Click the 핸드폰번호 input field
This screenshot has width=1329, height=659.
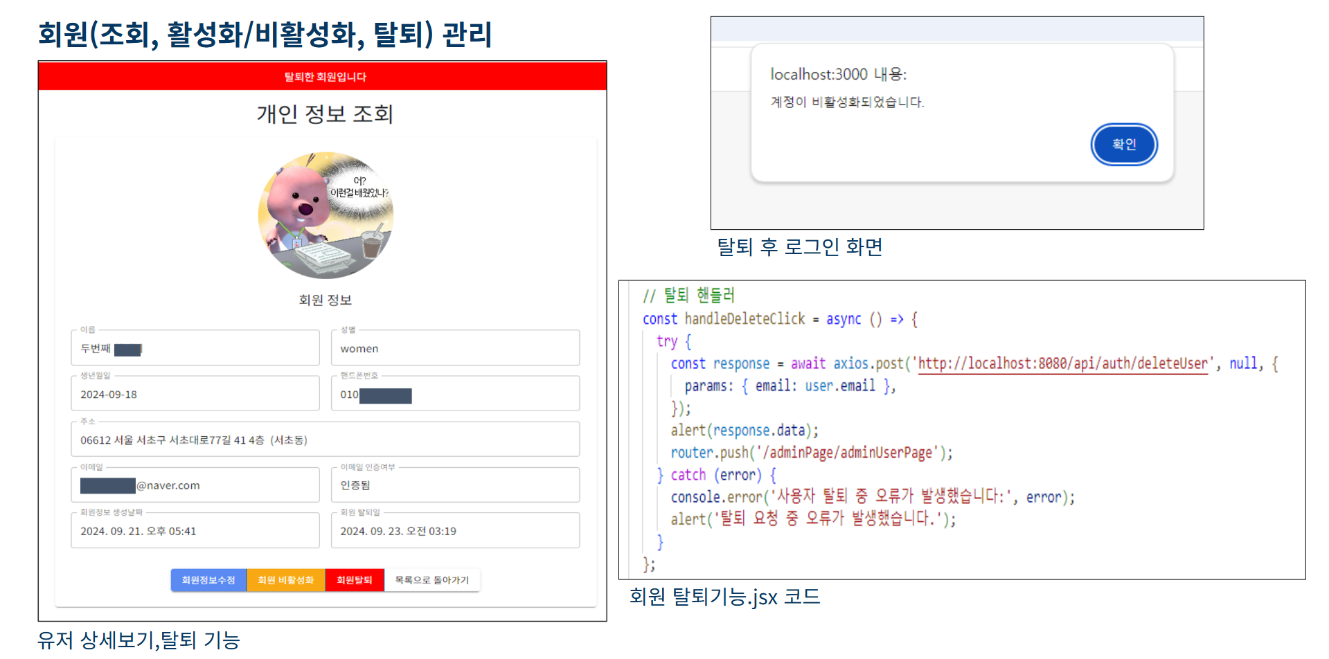pos(455,394)
